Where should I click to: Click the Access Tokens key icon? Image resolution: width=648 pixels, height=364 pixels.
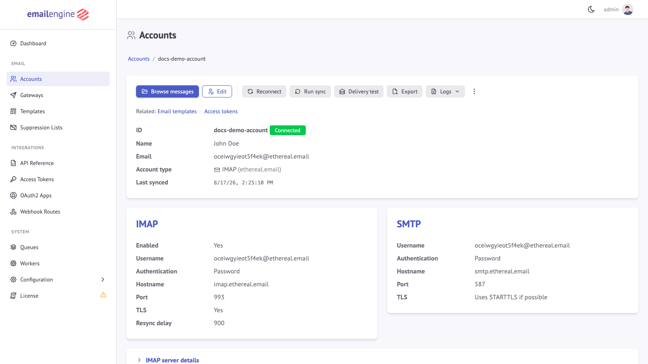pos(13,179)
